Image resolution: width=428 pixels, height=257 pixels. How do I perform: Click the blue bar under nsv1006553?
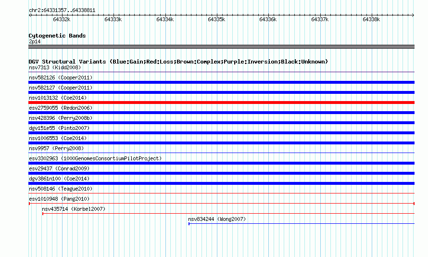(221, 143)
